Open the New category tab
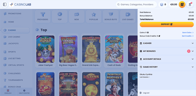The height and width of the screenshot is (96, 196). pyautogui.click(x=77, y=16)
